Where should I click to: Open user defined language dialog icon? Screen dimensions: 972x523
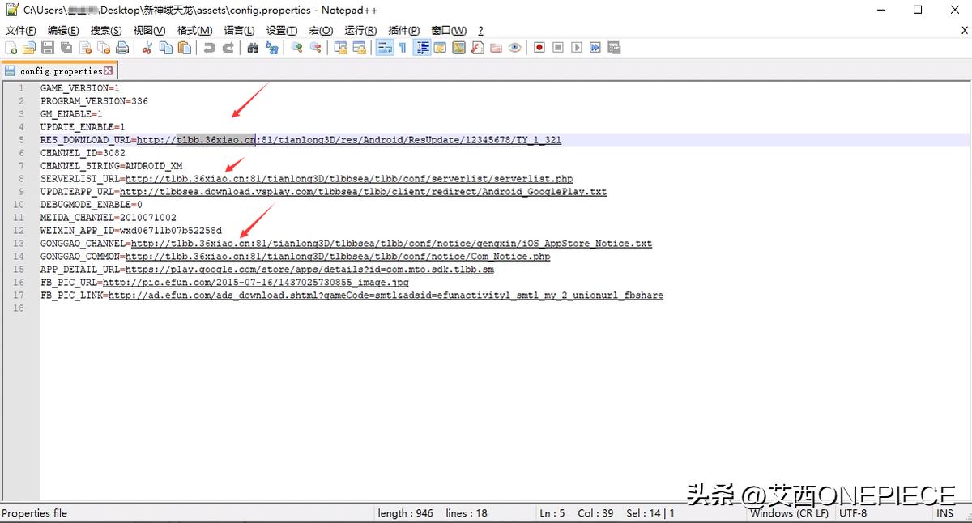coord(440,48)
